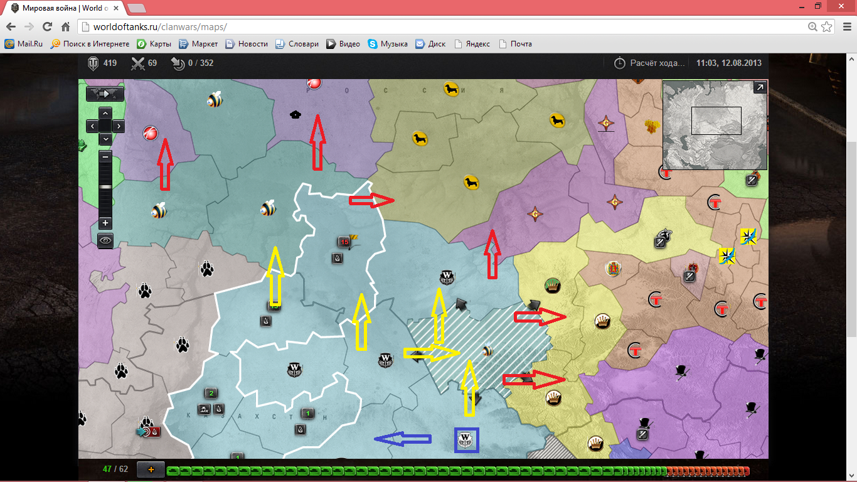
Task: Expand the minimap with the arrow icon
Action: click(x=759, y=88)
